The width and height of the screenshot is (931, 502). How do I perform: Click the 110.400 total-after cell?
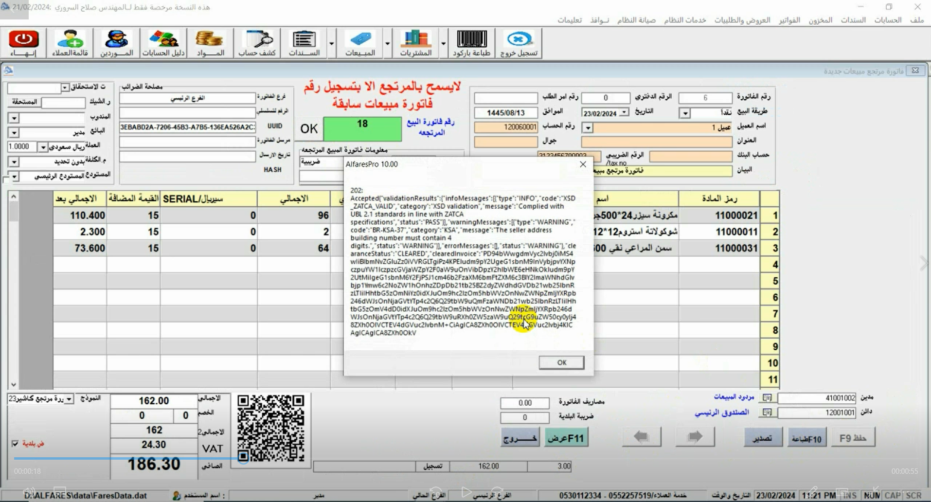click(80, 215)
